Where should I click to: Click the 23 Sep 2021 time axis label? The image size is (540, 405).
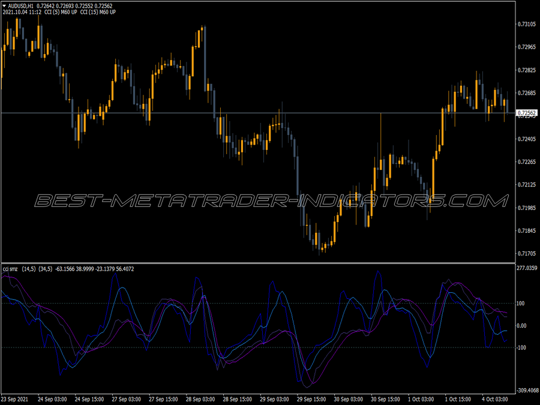tap(15, 400)
